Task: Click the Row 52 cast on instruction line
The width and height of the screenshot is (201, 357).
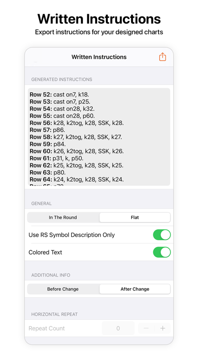Action: [59, 95]
